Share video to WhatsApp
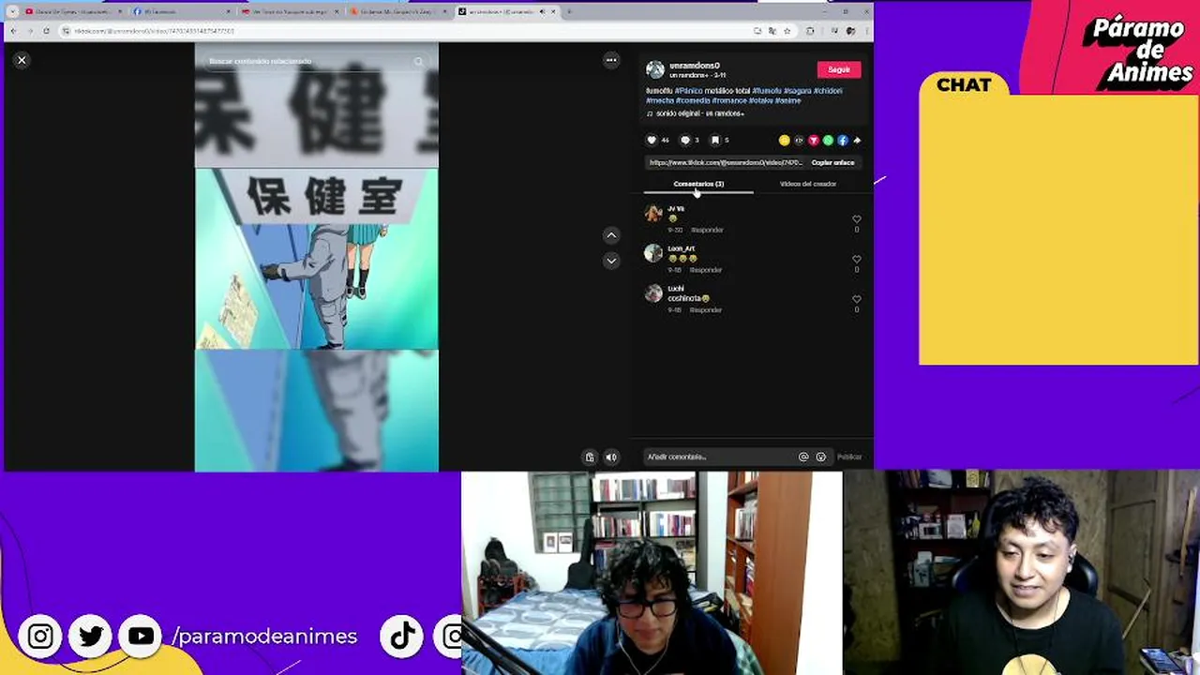 (828, 141)
